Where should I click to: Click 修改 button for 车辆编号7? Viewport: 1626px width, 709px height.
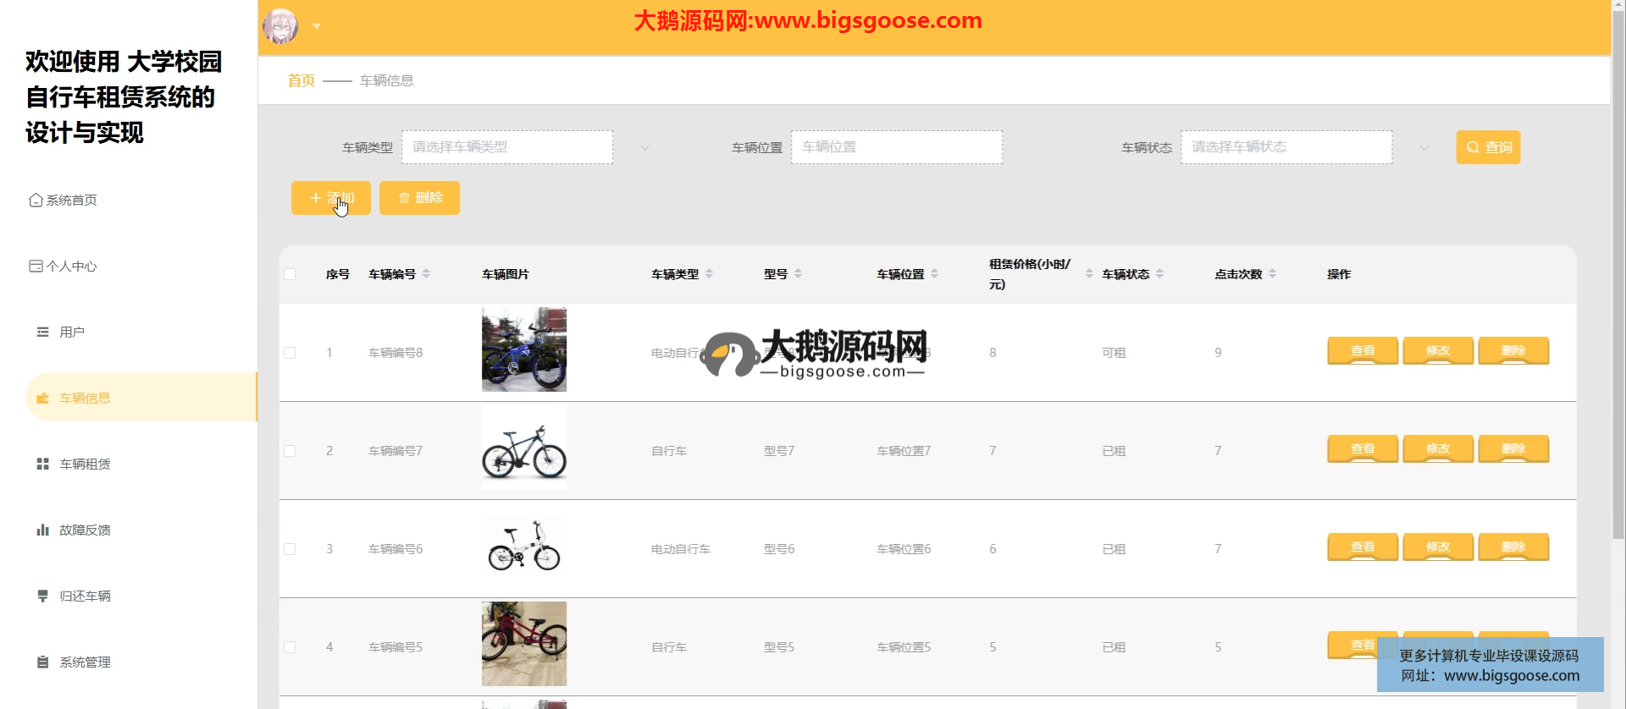pyautogui.click(x=1438, y=449)
